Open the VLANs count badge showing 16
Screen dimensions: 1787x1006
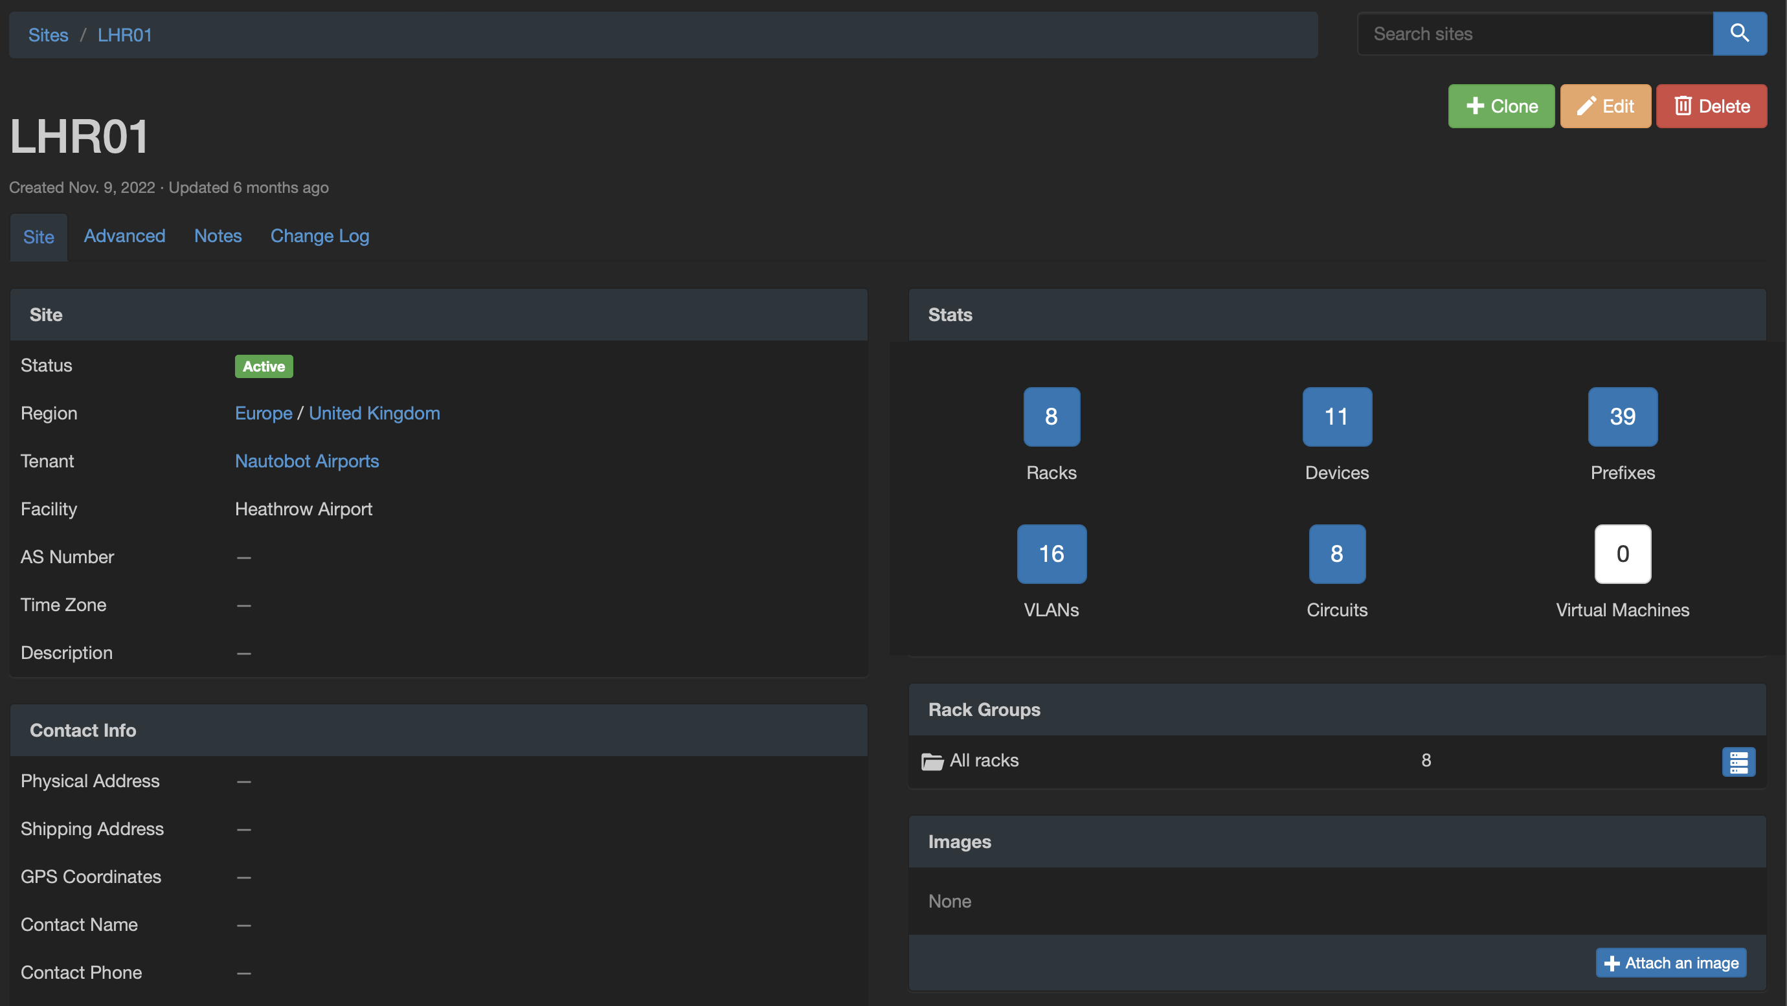coord(1051,553)
